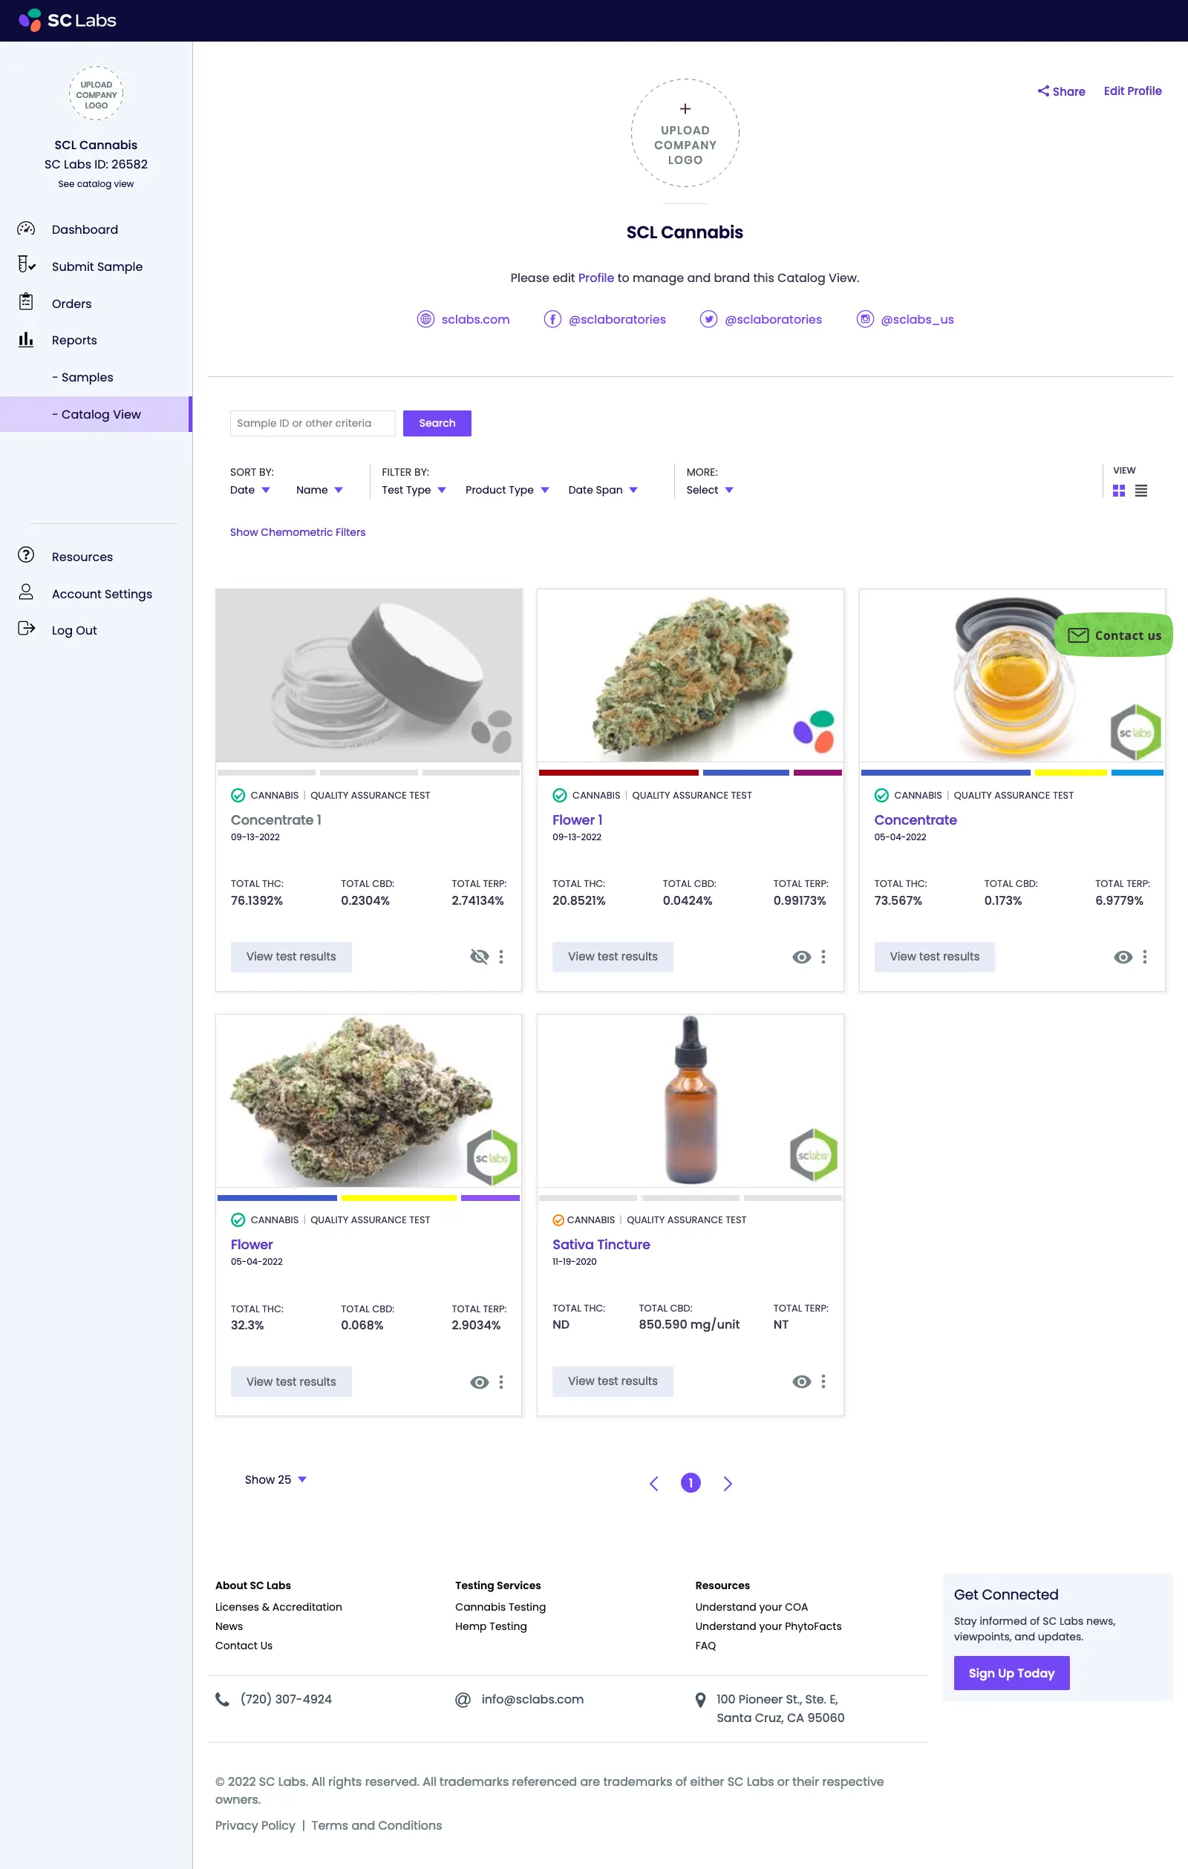This screenshot has width=1188, height=1869.
Task: Open more options for Concentrate 1
Action: coord(501,957)
